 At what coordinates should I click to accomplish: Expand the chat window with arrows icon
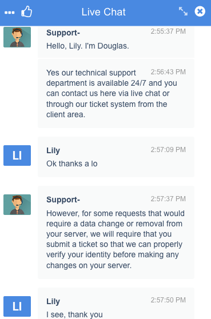pos(183,11)
